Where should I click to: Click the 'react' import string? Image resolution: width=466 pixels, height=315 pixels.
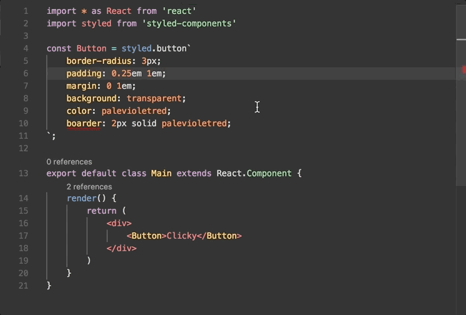[179, 11]
